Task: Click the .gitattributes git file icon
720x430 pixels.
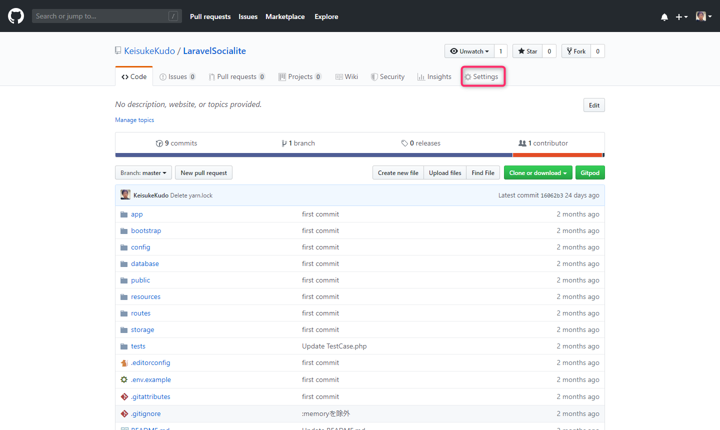Action: tap(124, 396)
